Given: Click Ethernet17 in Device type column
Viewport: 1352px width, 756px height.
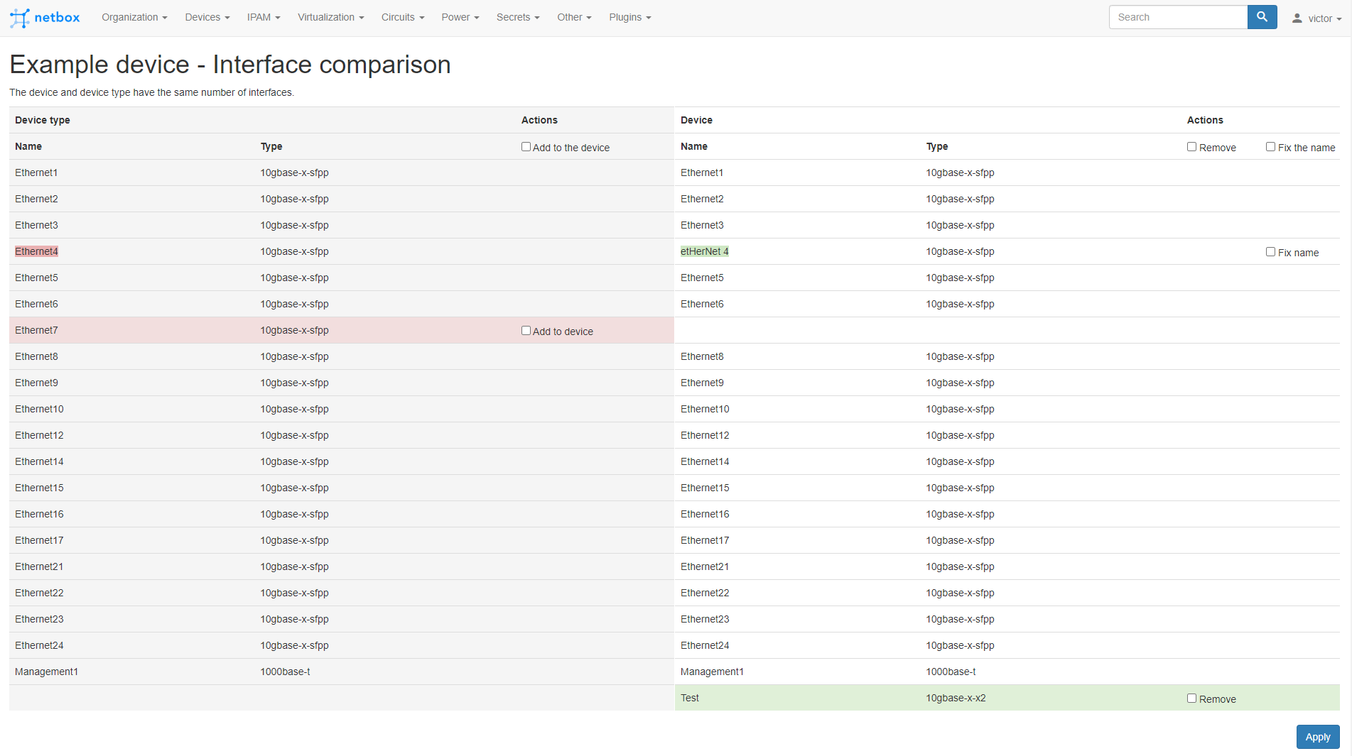Looking at the screenshot, I should click(x=39, y=540).
